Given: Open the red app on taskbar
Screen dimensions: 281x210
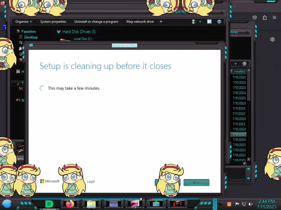Looking at the screenshot, I should pos(178,204).
